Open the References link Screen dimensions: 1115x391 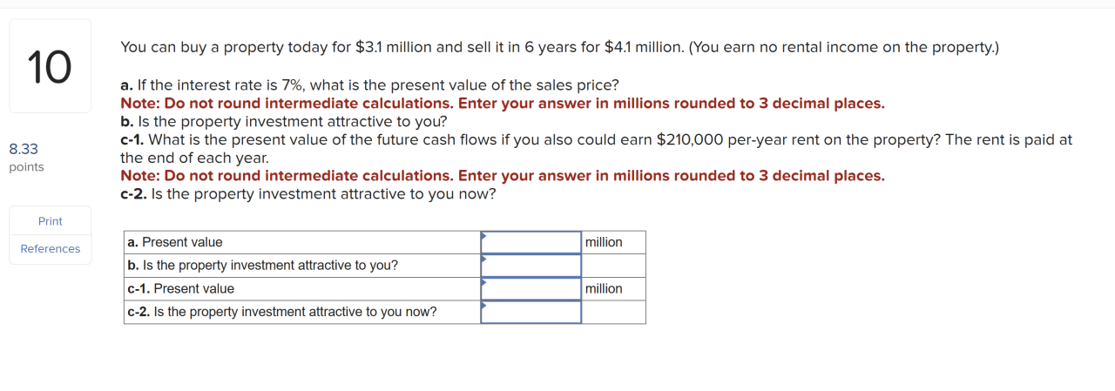51,249
